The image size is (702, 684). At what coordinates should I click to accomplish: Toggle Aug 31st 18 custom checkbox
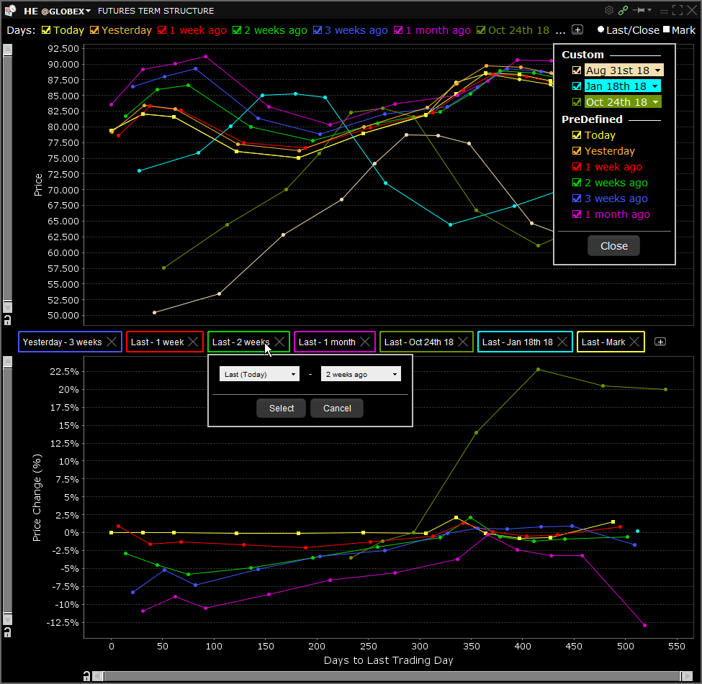576,70
